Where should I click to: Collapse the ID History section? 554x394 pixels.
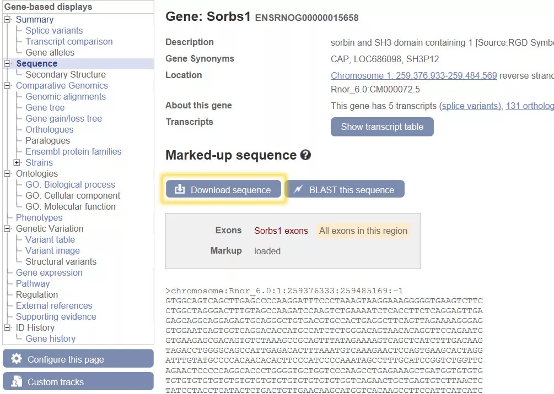click(8, 327)
